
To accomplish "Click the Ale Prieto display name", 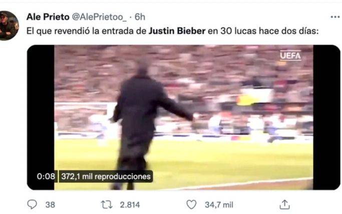I will pyautogui.click(x=48, y=17).
